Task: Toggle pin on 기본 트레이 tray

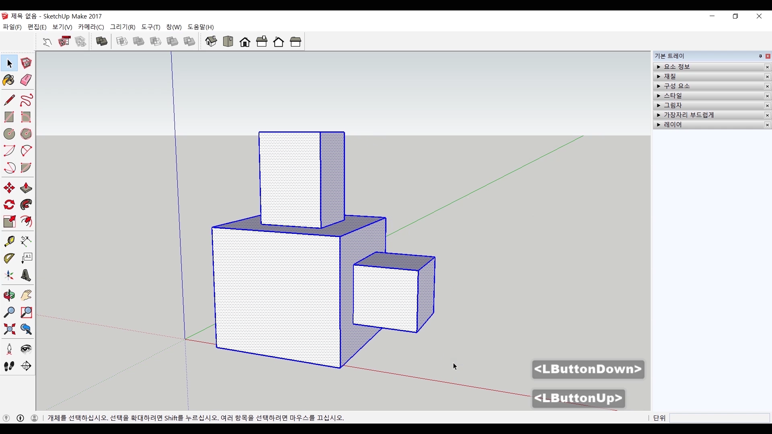Action: pyautogui.click(x=760, y=56)
